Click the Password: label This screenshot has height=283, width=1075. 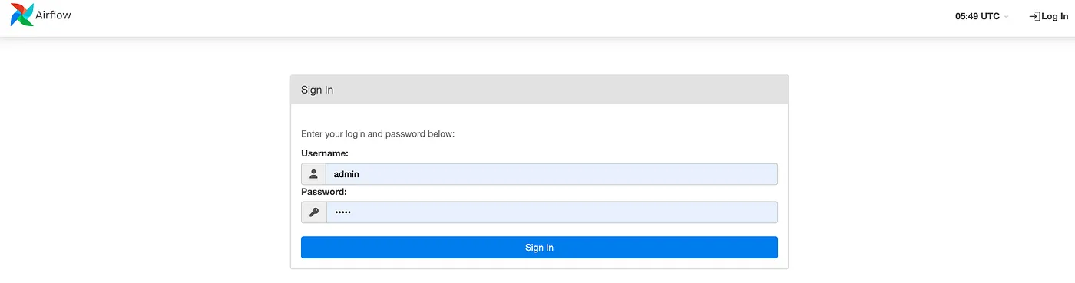tap(324, 192)
